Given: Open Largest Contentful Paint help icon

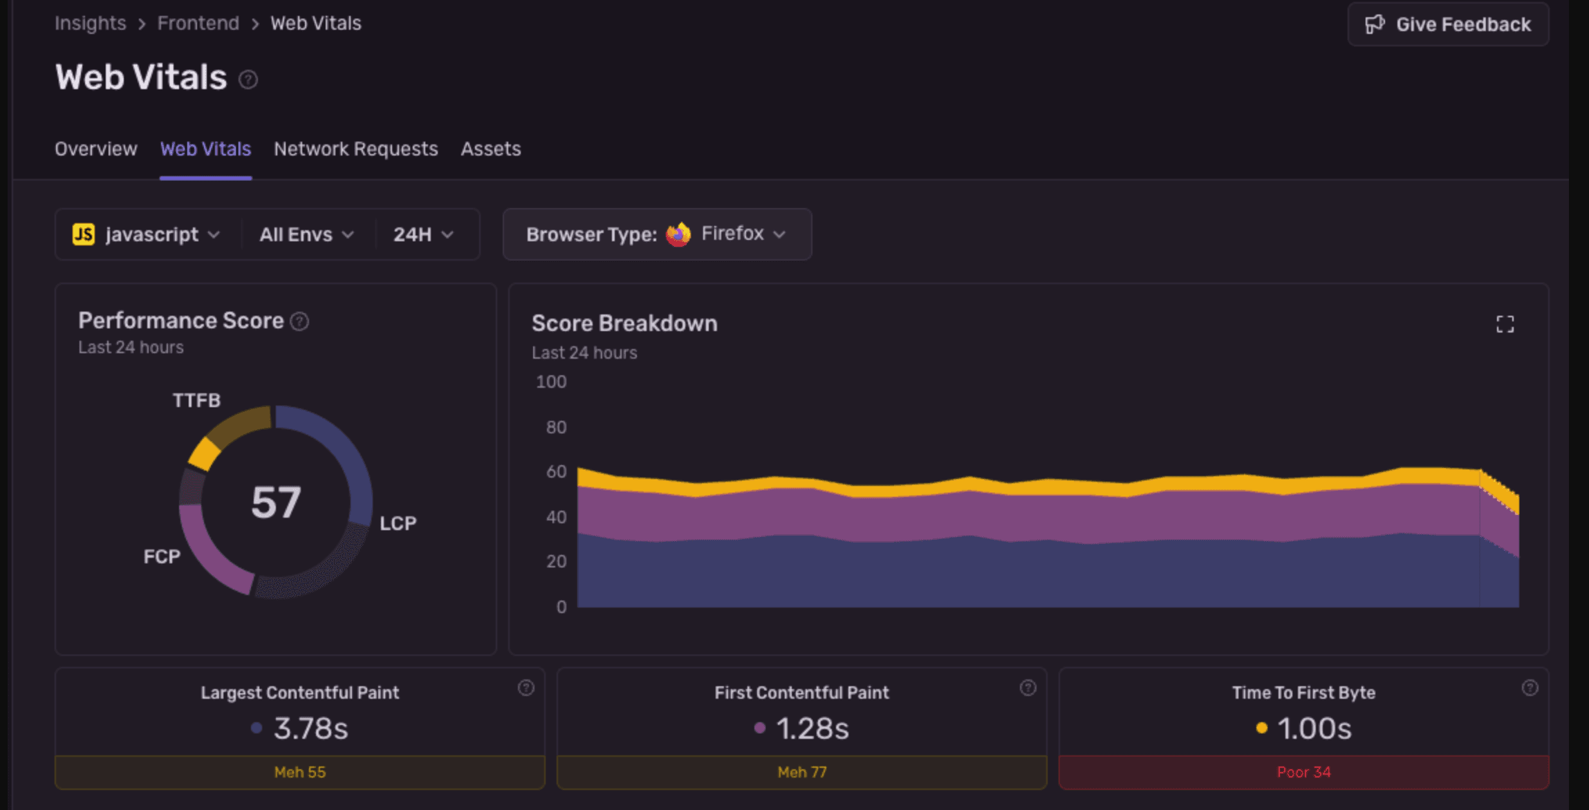Looking at the screenshot, I should tap(526, 688).
